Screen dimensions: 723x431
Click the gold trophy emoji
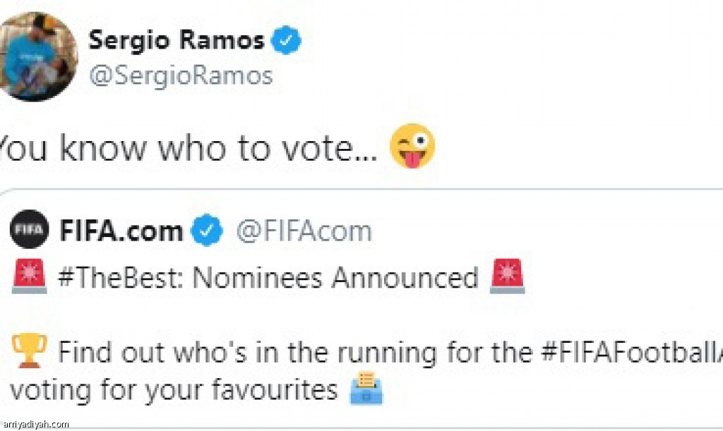pos(29,352)
